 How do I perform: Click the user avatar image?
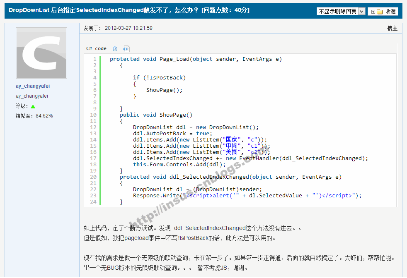[41, 53]
